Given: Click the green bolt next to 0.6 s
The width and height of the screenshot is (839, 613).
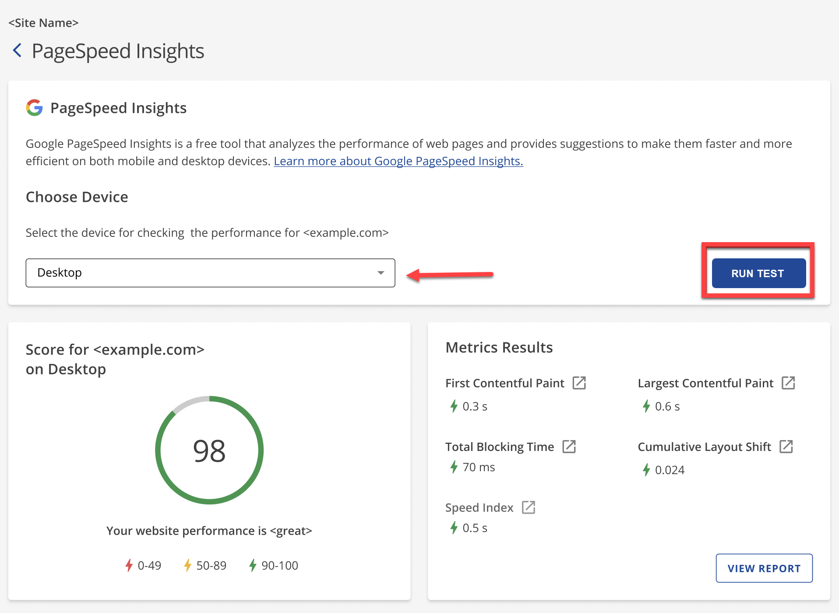Looking at the screenshot, I should (646, 406).
